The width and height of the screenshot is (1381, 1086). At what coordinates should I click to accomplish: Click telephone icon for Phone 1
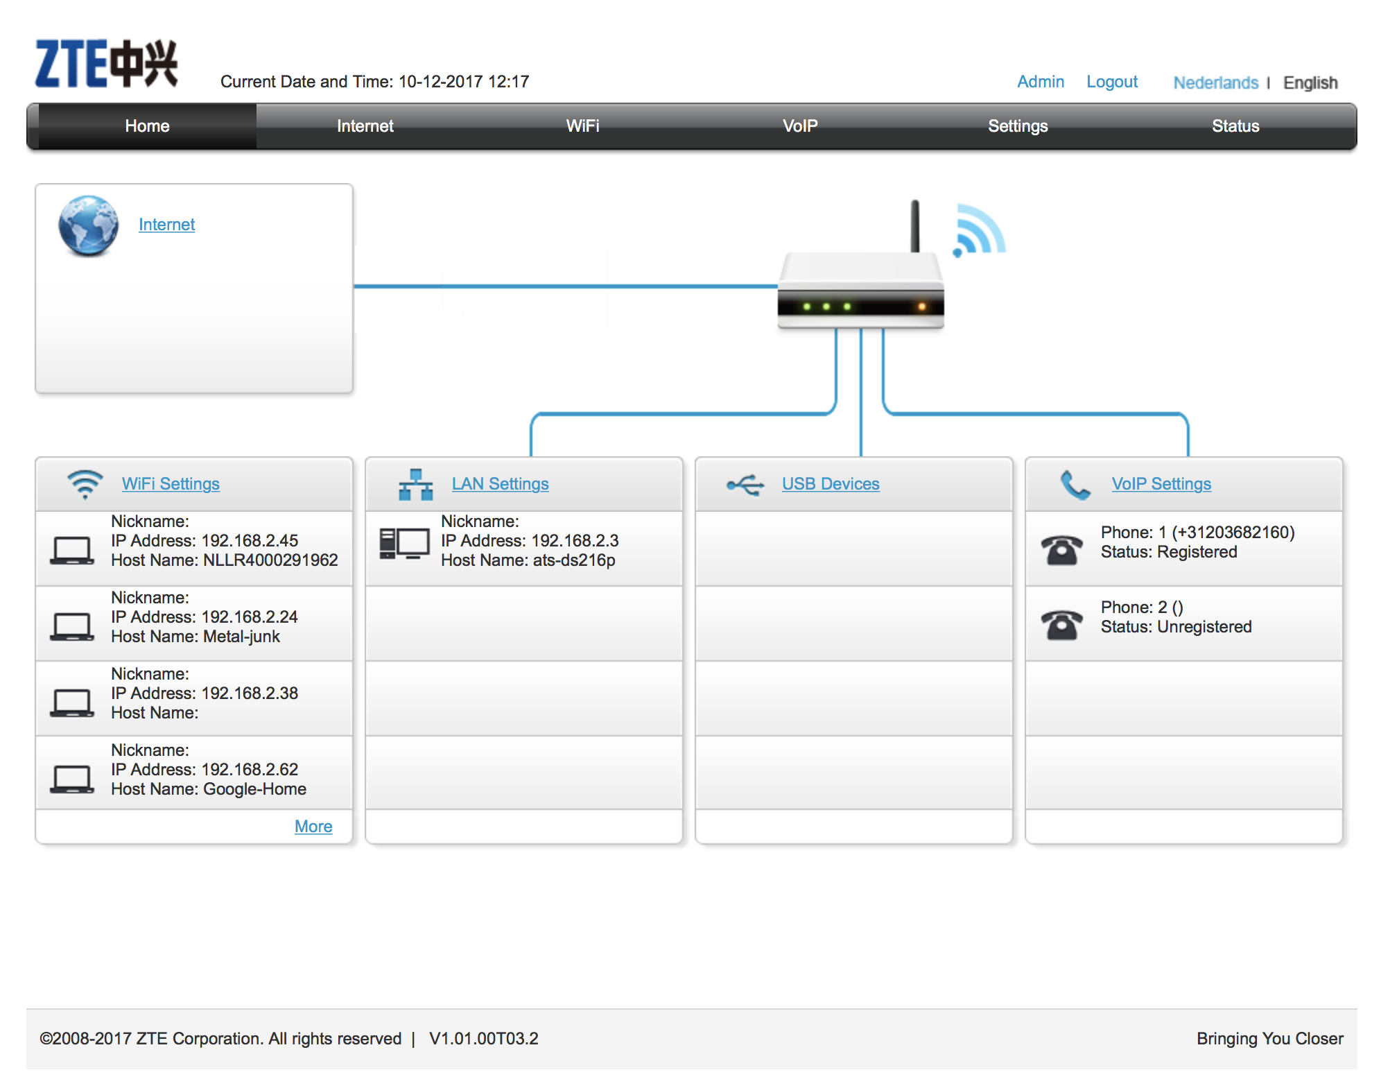click(1061, 550)
